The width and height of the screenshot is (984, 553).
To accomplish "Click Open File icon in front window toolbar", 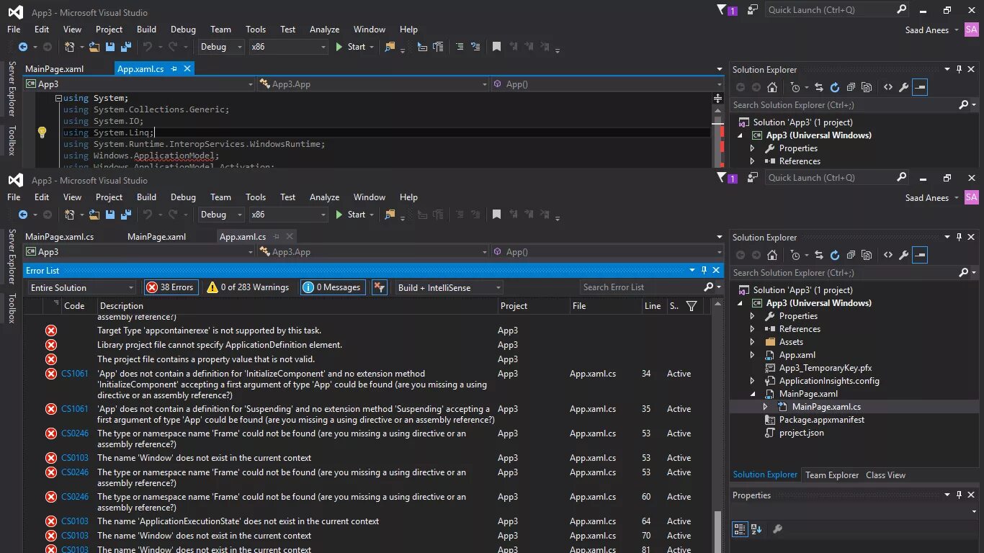I will tap(94, 215).
